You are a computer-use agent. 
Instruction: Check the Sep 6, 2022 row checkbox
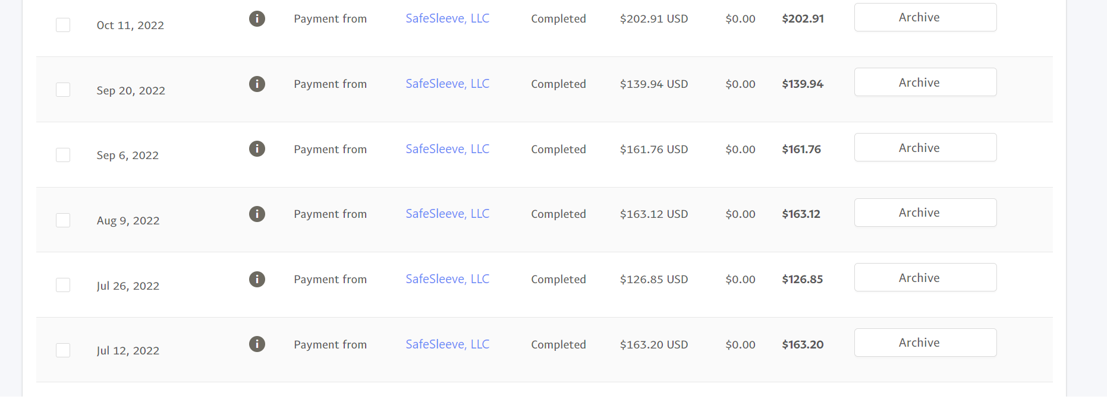pyautogui.click(x=63, y=155)
